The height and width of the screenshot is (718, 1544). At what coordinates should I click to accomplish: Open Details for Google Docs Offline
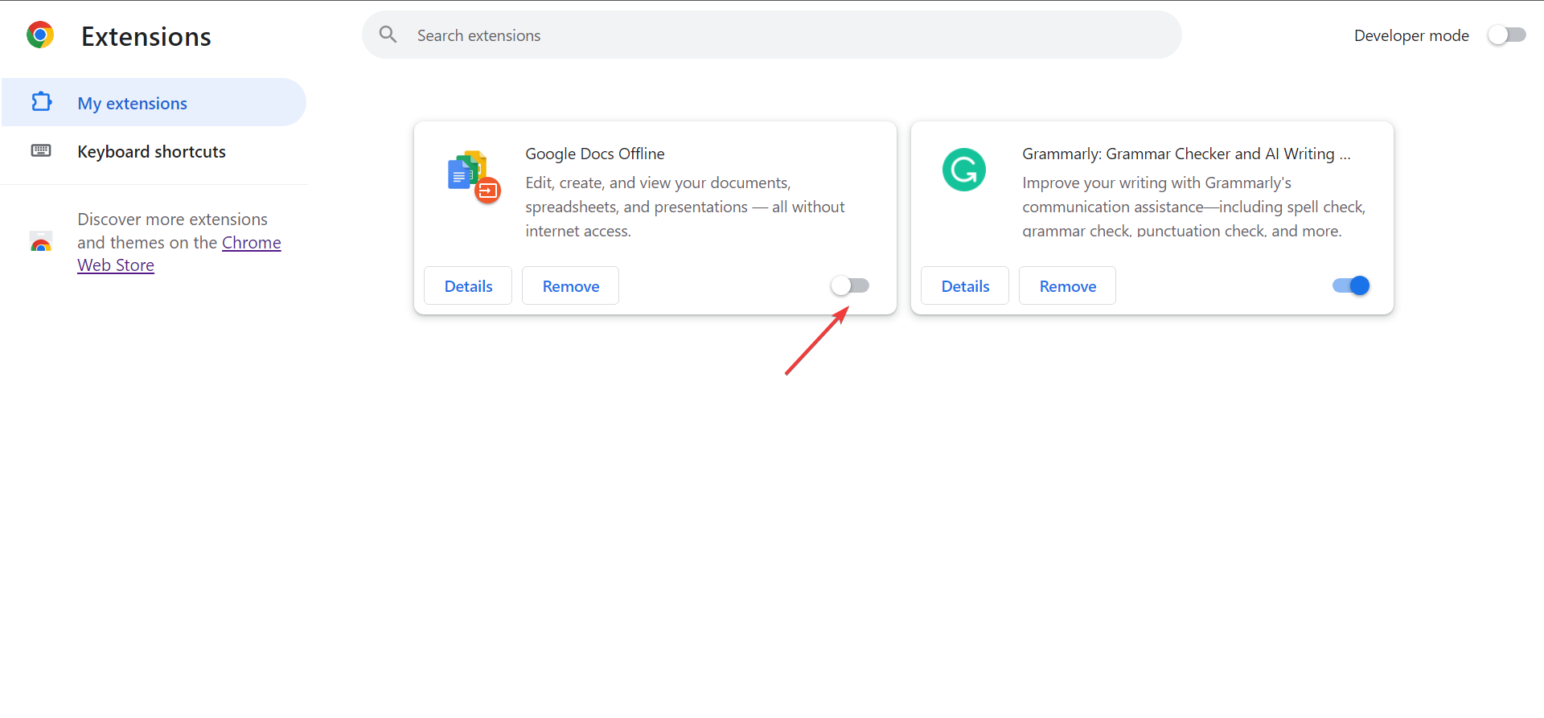468,285
